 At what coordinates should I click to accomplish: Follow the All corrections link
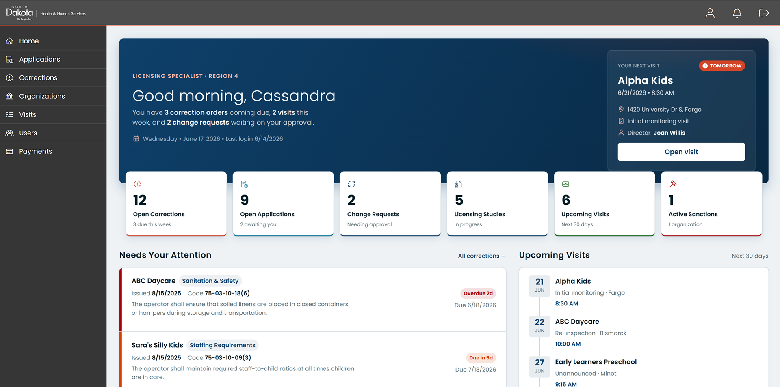(x=482, y=256)
